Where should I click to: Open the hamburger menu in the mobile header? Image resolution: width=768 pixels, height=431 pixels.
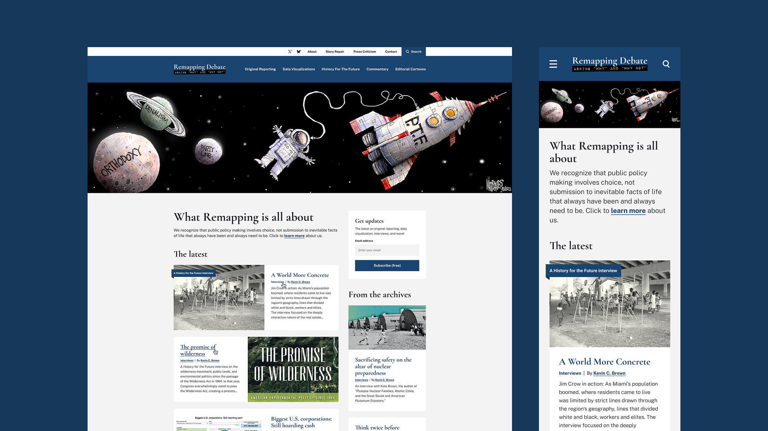pyautogui.click(x=553, y=64)
